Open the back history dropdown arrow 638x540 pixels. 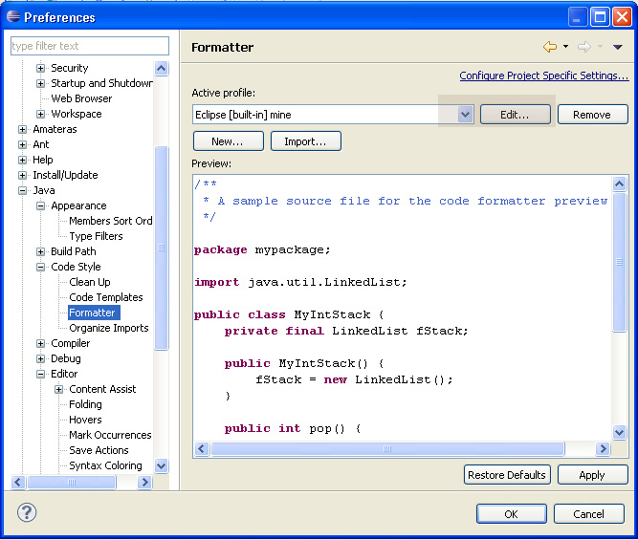click(x=565, y=47)
